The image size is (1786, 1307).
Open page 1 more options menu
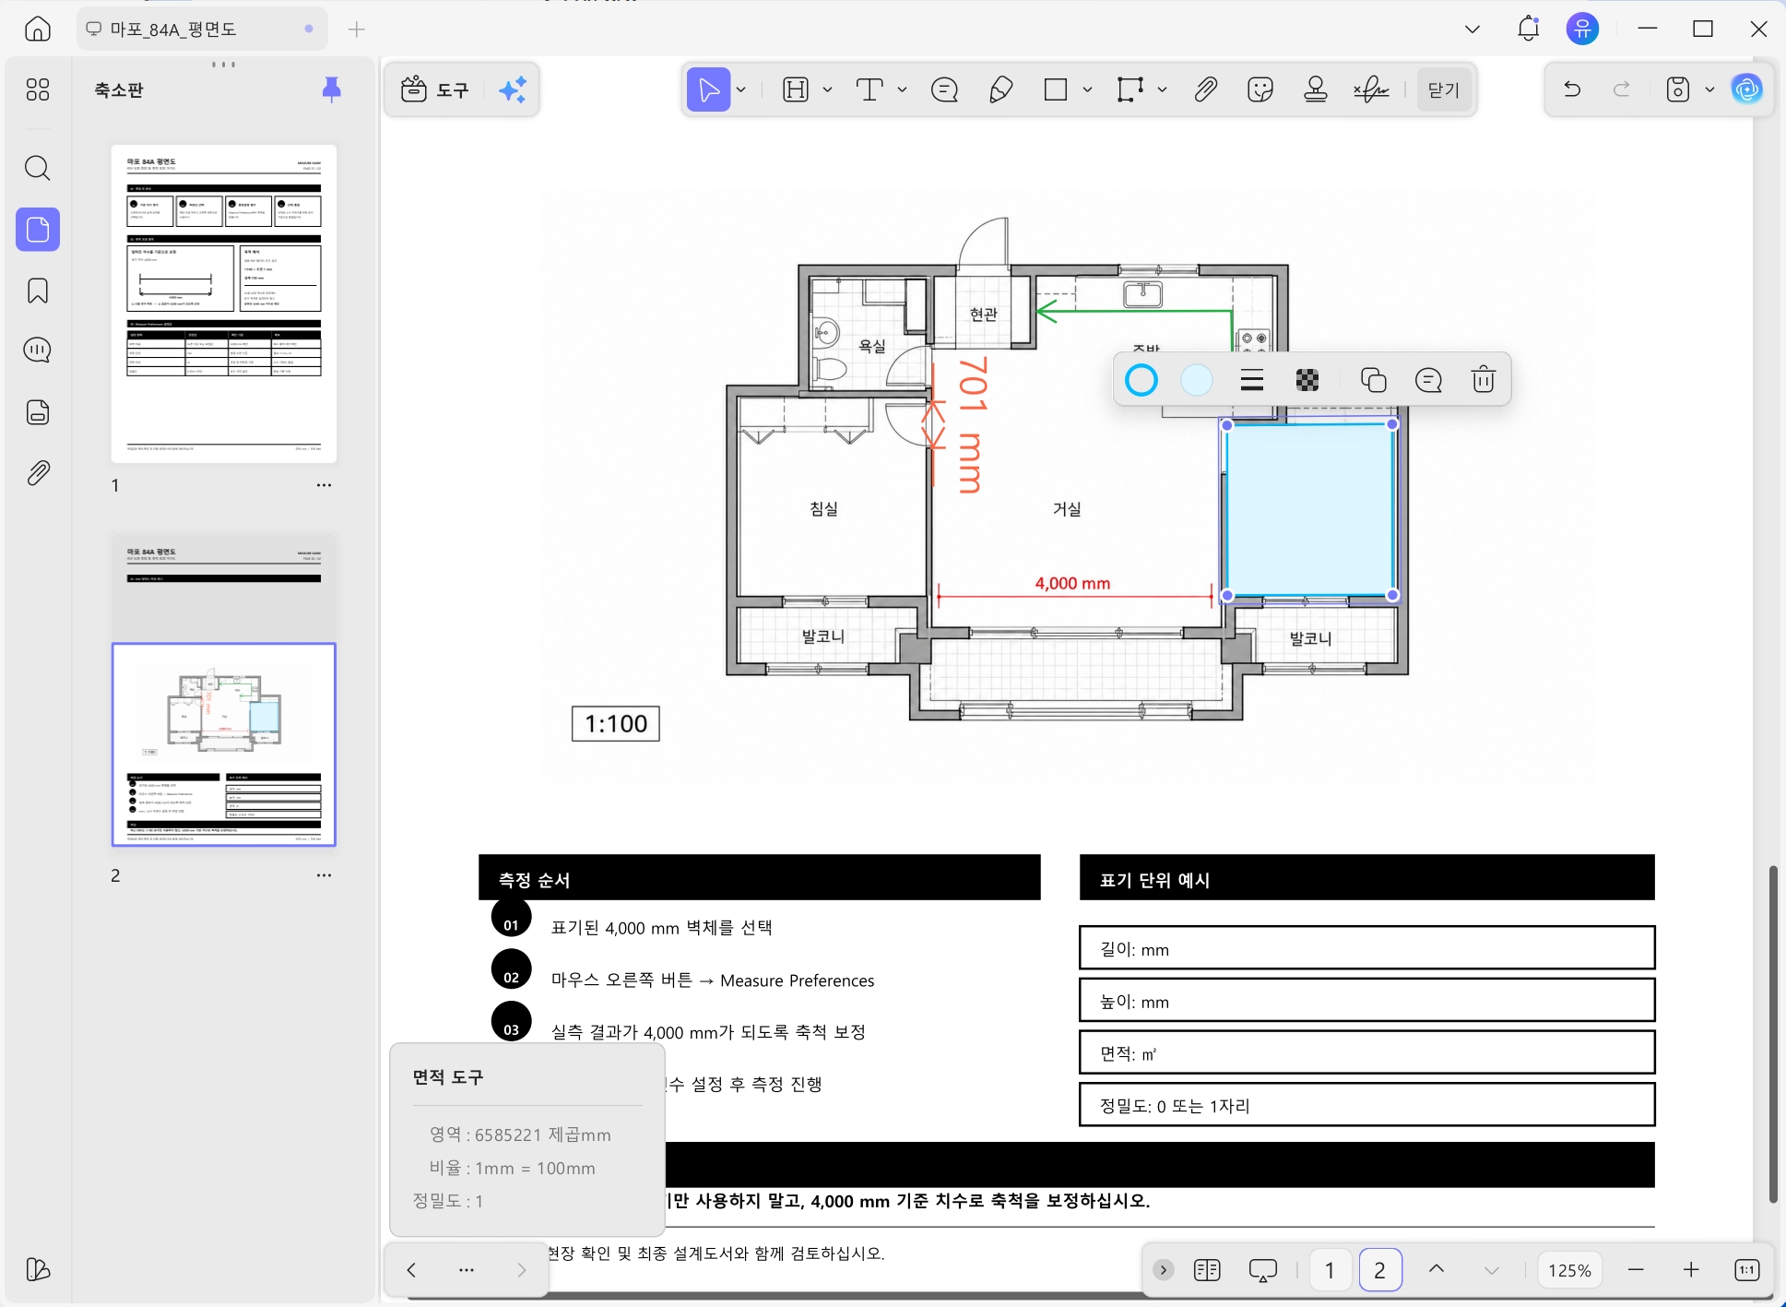click(324, 485)
